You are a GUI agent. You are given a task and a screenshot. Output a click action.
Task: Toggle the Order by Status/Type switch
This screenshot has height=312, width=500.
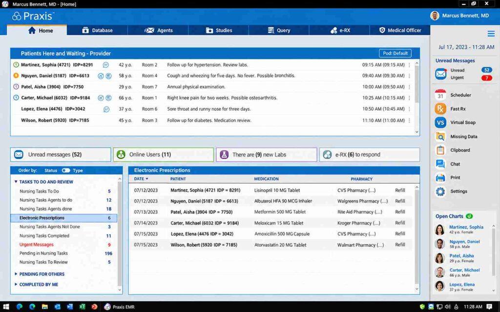click(x=66, y=170)
